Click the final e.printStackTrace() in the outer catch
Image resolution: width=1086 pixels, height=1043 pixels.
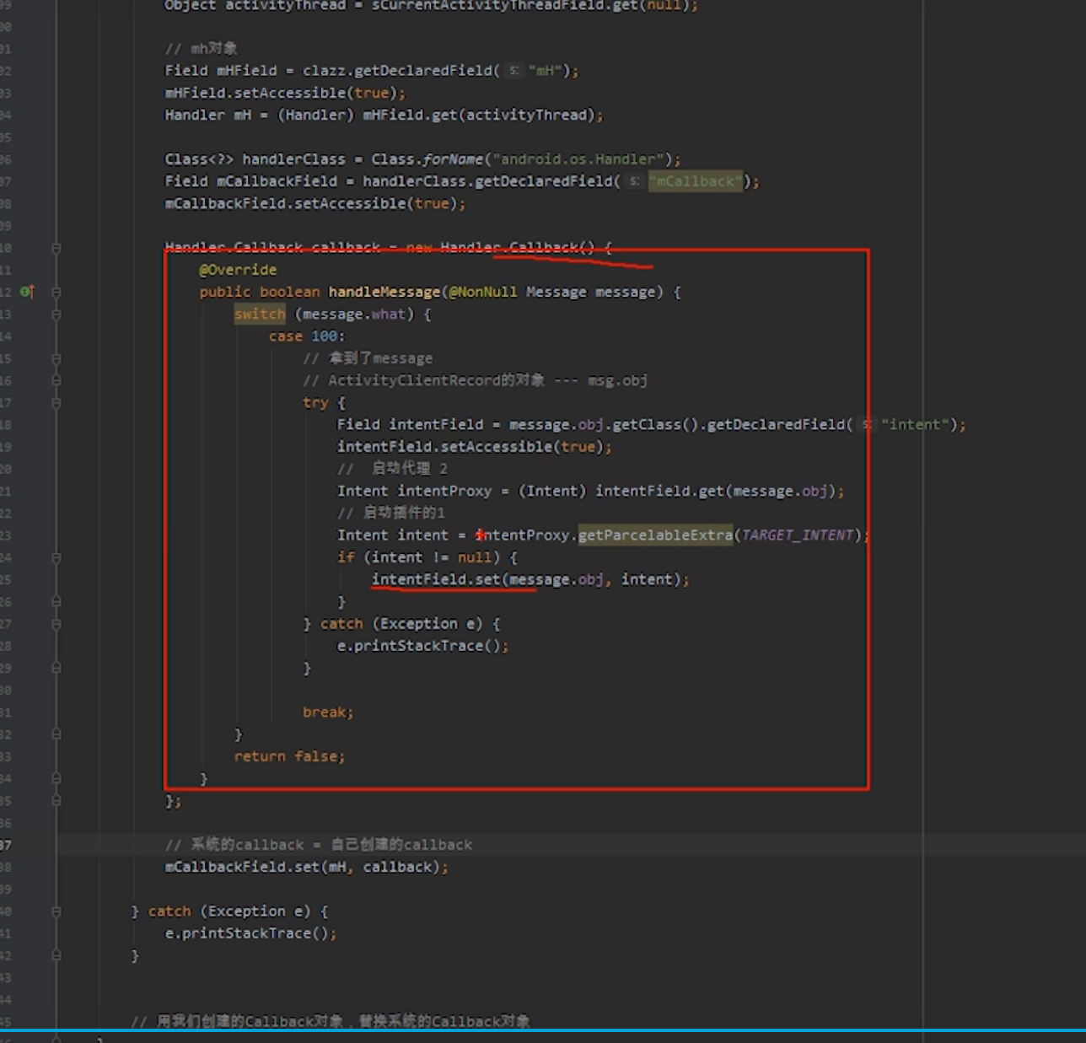pos(250,933)
